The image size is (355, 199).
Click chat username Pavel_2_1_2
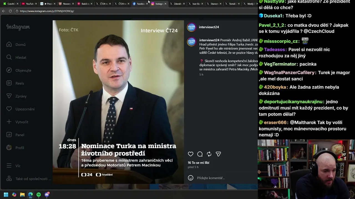272,25
